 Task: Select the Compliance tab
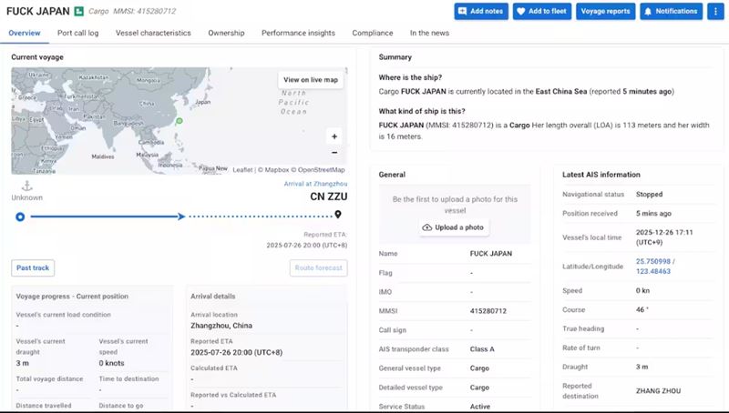tap(372, 33)
